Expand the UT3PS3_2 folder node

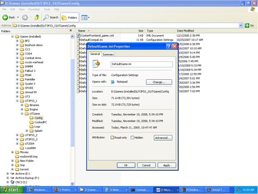(x=17, y=135)
